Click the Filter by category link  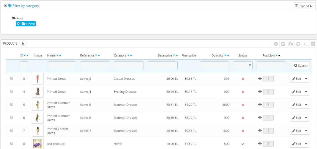tap(26, 6)
